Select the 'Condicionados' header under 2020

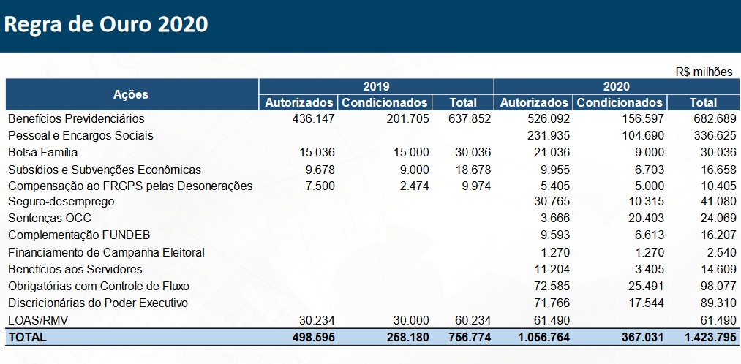click(620, 102)
